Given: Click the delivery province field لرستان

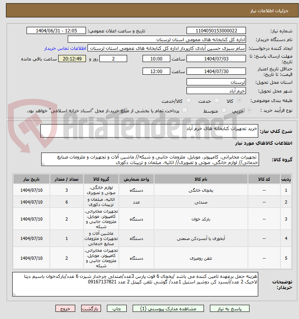Looking at the screenshot, I should point(216,82).
